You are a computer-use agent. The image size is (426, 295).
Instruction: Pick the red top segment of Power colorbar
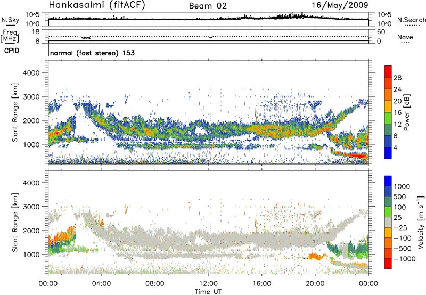388,71
